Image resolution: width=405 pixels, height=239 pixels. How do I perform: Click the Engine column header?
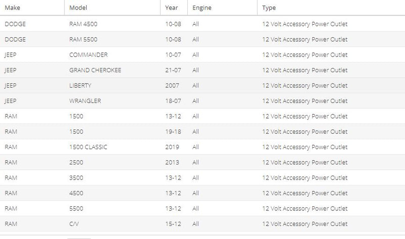(222, 8)
